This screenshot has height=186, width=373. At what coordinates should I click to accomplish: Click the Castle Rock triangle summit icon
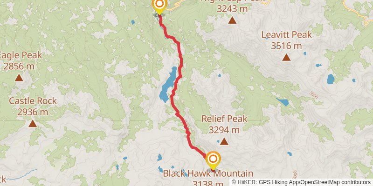pos(33,123)
